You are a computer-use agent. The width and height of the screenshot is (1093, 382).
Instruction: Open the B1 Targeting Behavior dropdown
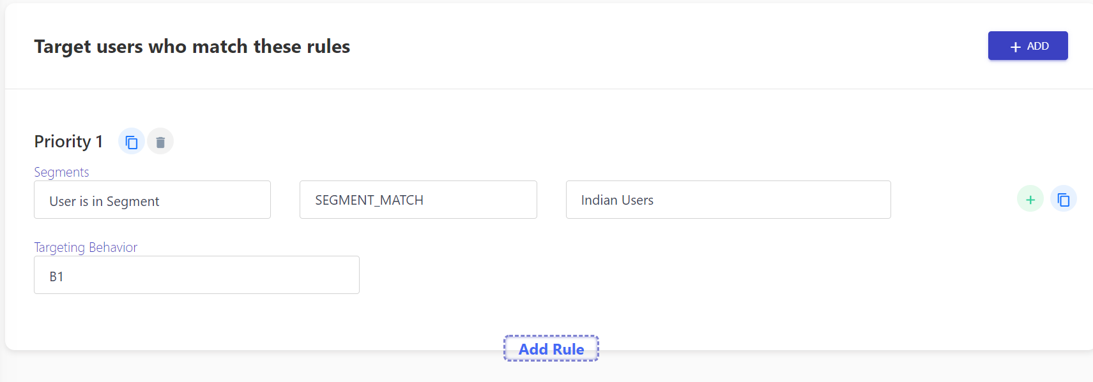pyautogui.click(x=197, y=275)
